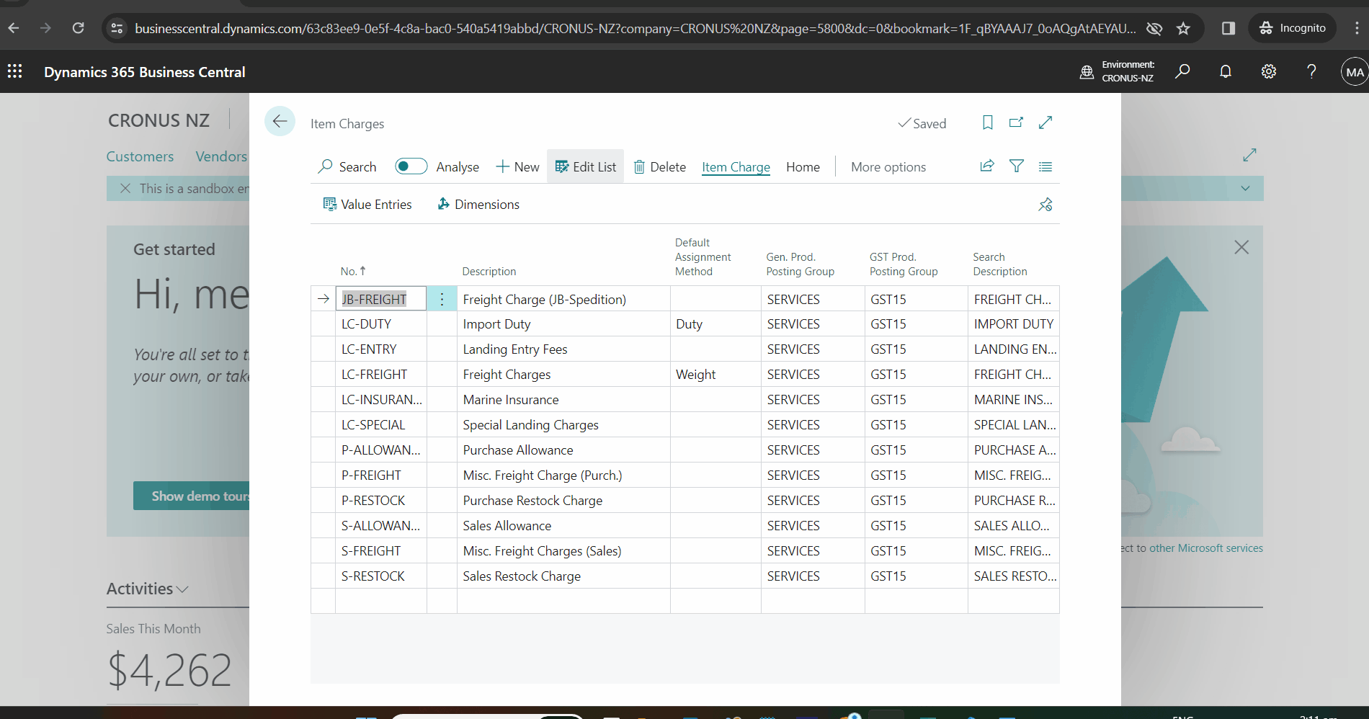Click Search in the list toolbar

347,166
